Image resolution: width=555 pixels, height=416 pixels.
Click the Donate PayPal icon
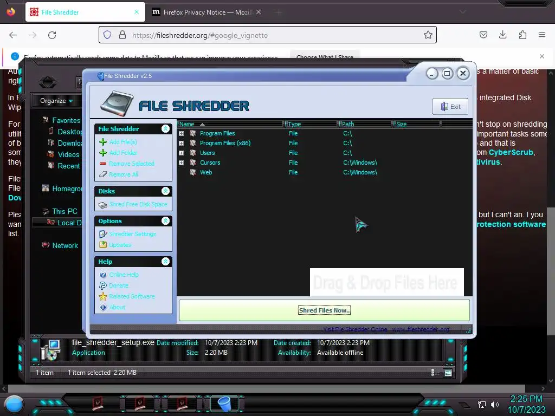[103, 285]
